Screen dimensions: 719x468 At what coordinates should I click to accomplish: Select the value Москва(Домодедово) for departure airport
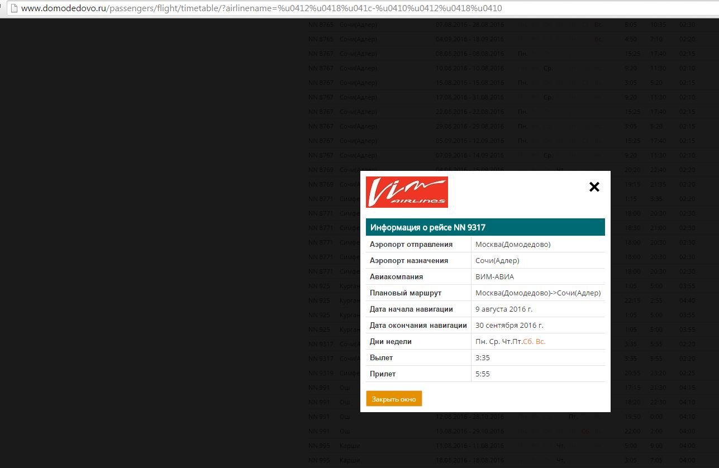[513, 245]
